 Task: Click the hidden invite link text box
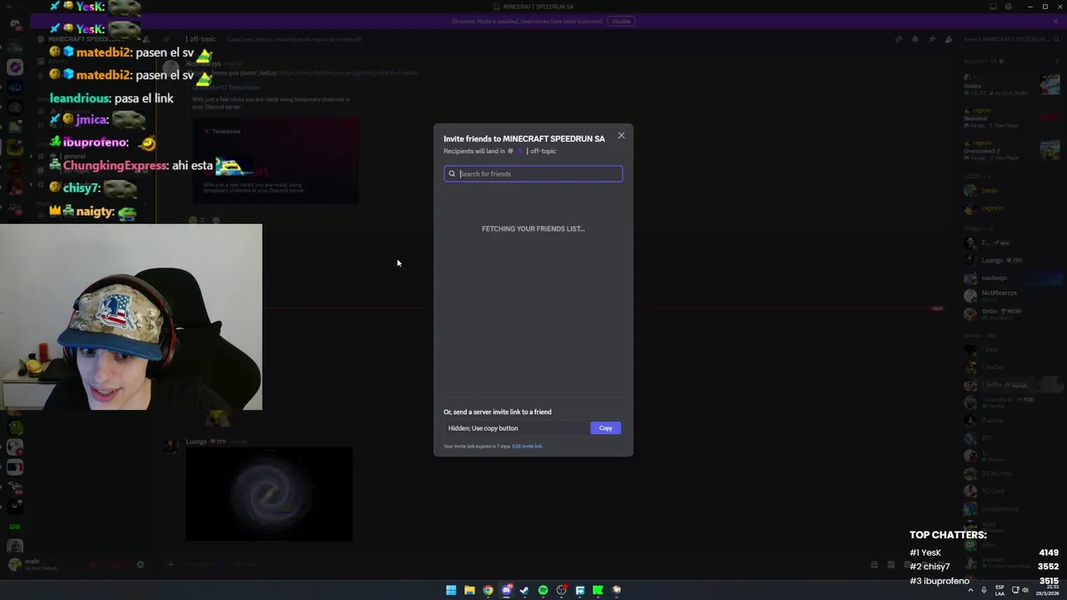click(517, 427)
